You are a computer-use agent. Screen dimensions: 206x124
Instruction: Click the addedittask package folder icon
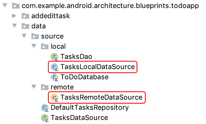pyautogui.click(x=25, y=16)
